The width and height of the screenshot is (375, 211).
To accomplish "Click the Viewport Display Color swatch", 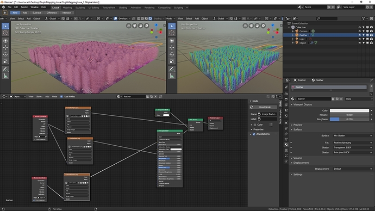I will 349,110.
